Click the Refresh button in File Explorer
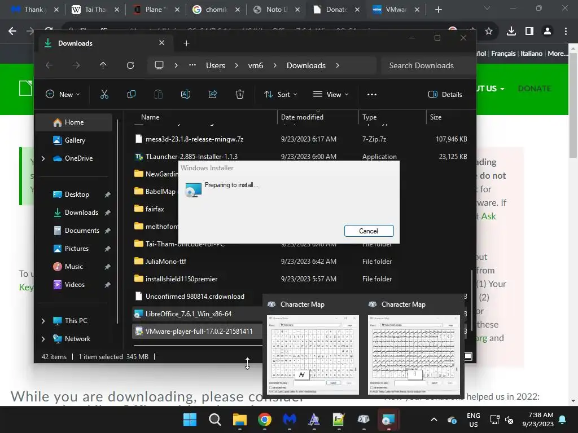The width and height of the screenshot is (578, 433). [130, 65]
